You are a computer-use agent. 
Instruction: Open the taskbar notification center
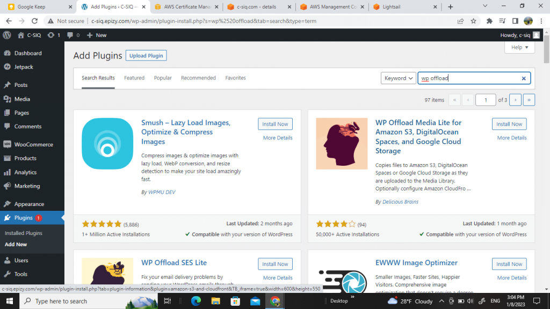click(537, 301)
